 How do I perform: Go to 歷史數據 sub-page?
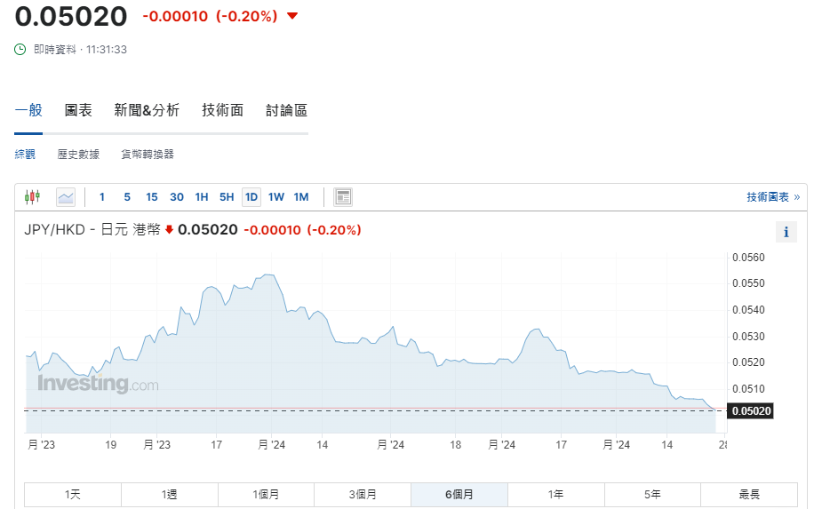coord(78,155)
